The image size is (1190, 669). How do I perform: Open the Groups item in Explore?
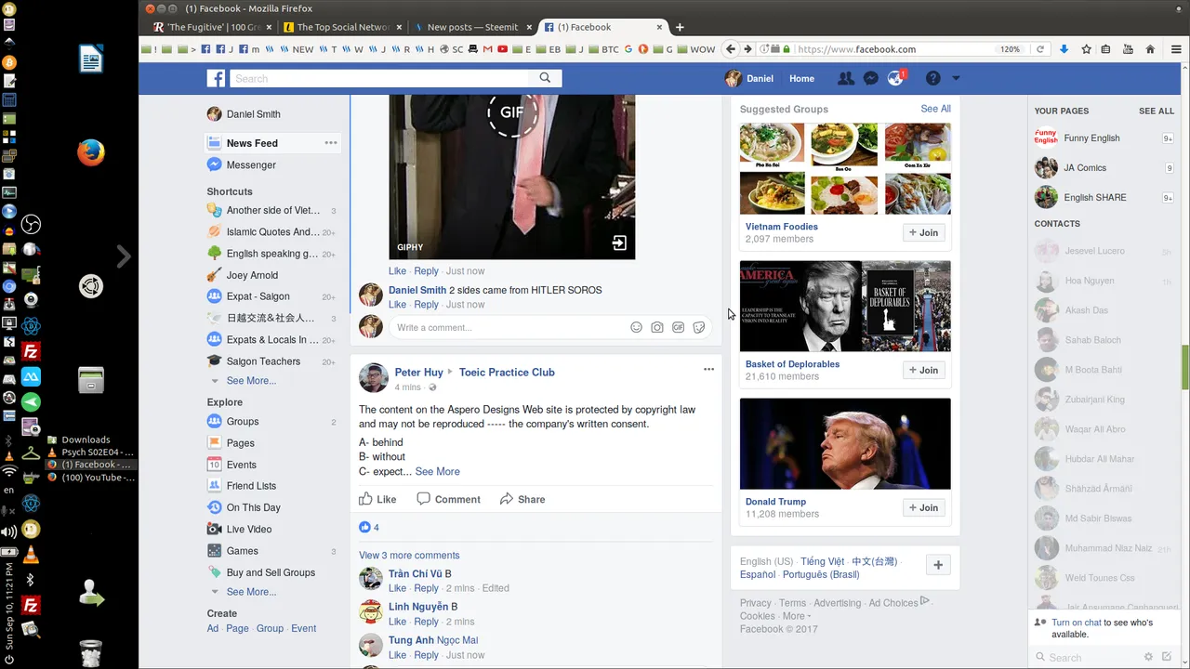tap(243, 422)
